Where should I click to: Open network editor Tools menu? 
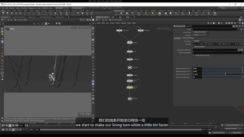(x=117, y=23)
